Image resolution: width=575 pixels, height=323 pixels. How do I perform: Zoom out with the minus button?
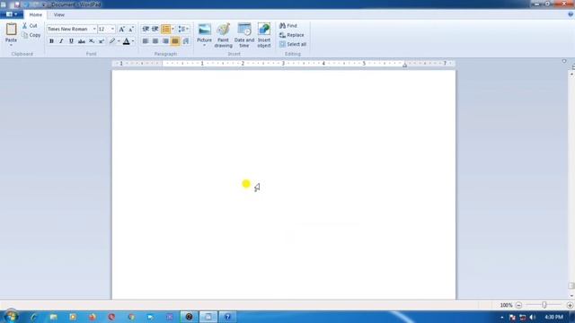[x=518, y=305]
